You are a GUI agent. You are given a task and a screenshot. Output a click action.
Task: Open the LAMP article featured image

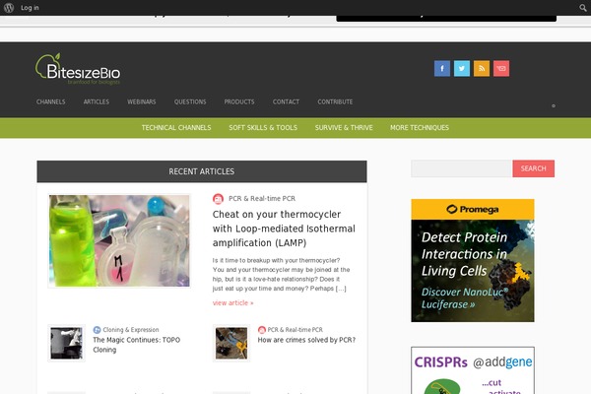pyautogui.click(x=119, y=240)
